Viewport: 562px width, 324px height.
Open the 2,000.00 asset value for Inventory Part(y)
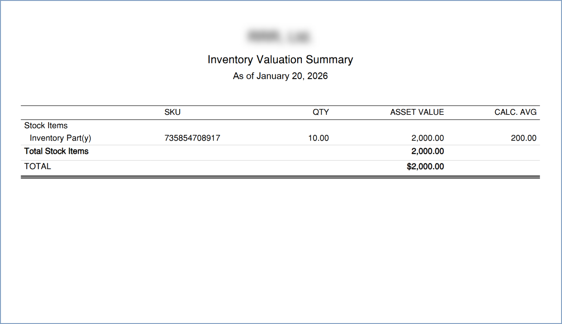[427, 138]
